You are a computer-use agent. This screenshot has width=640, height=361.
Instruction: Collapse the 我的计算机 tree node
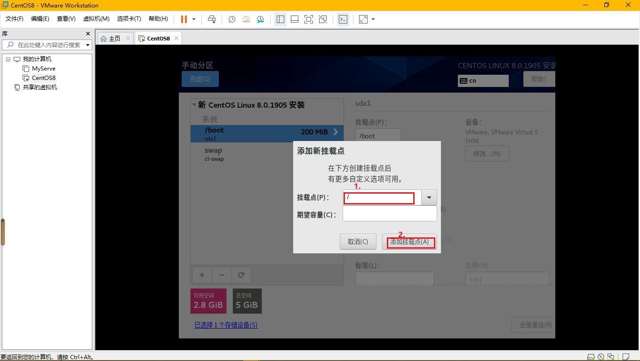8,59
